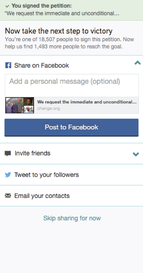This screenshot has height=273, width=143.
Task: Click the personal message text field
Action: (x=72, y=86)
